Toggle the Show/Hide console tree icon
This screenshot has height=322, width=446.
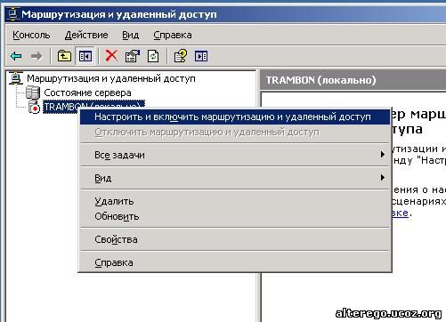pos(85,56)
